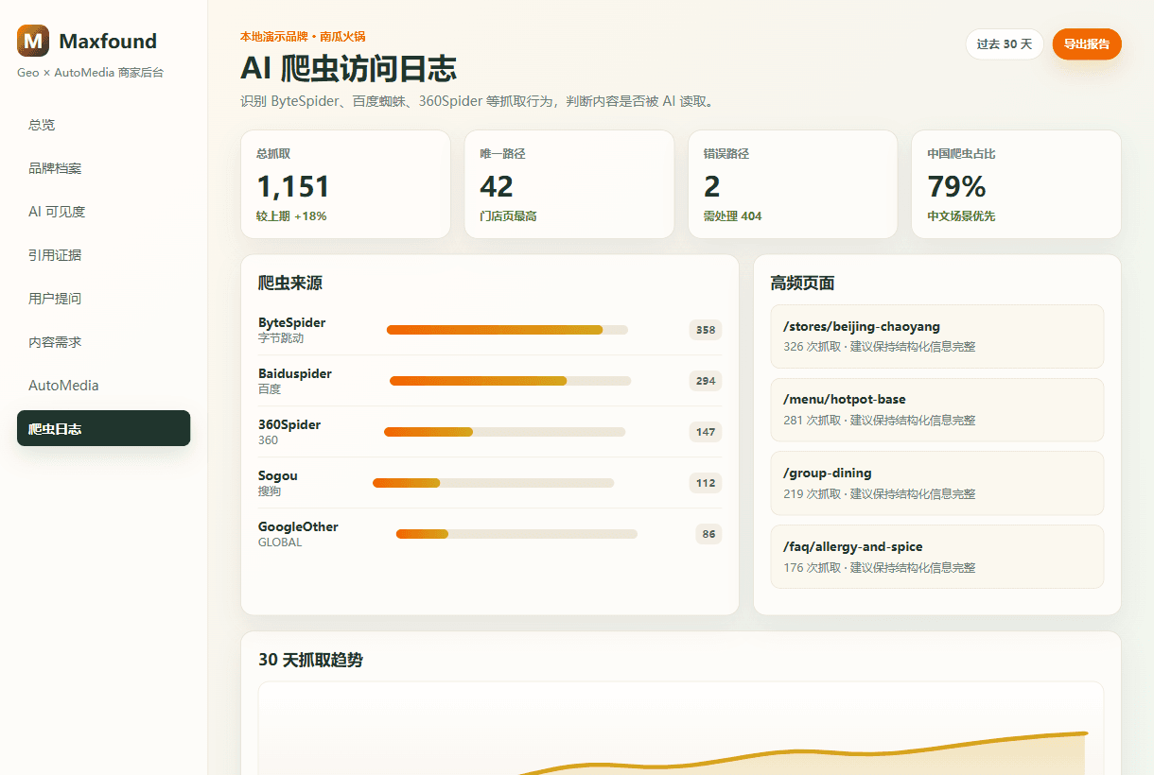Click the 较上期 +18% text

(291, 216)
